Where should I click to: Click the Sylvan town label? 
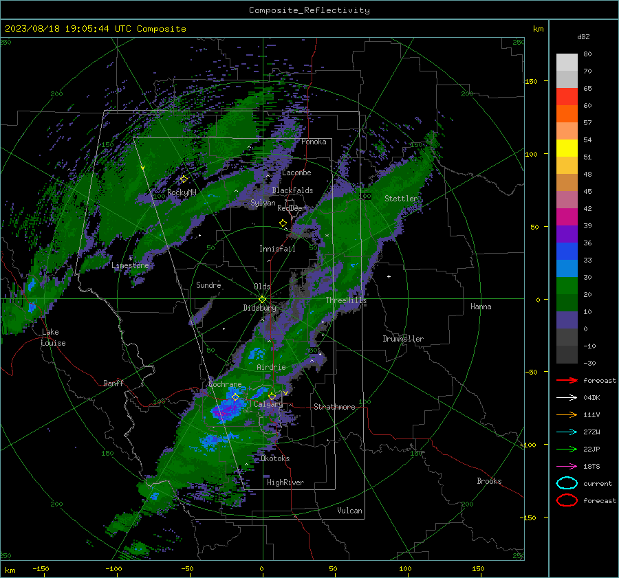tap(263, 203)
